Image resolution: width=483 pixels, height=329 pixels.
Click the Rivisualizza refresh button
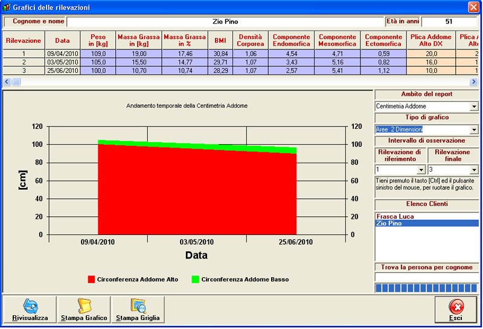[x=30, y=310]
